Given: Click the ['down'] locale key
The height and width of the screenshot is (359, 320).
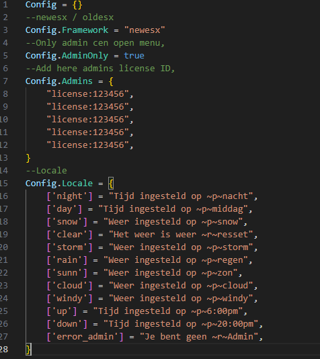Looking at the screenshot, I should 67,324.
